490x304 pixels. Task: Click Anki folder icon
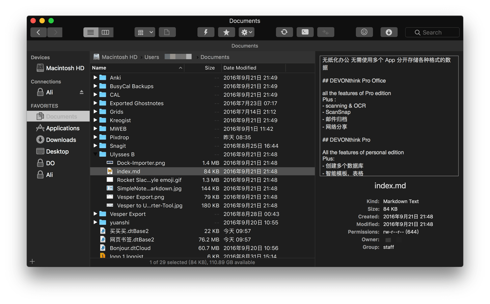pyautogui.click(x=103, y=78)
